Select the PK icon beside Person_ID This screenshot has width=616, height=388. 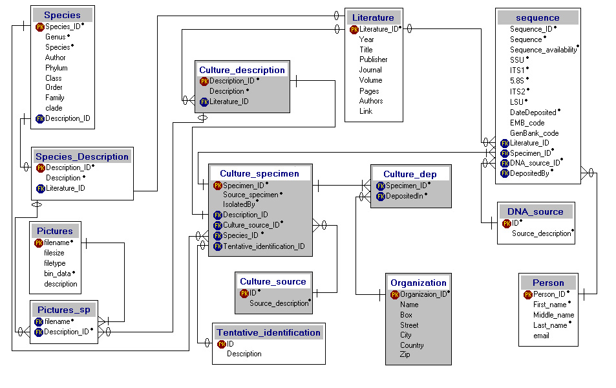click(528, 294)
